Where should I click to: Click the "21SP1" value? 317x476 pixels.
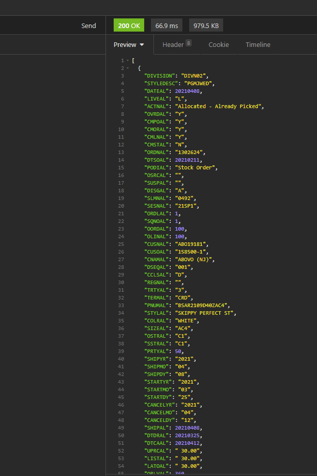pyautogui.click(x=186, y=206)
